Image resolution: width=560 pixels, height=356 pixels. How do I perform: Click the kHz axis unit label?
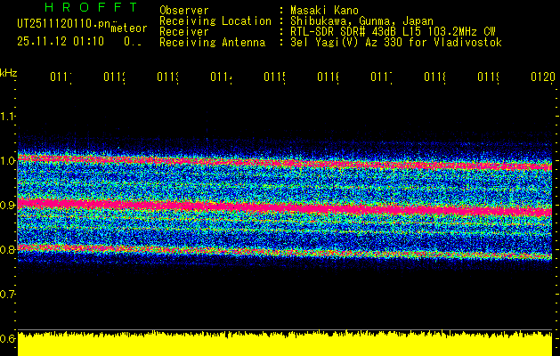pos(8,71)
